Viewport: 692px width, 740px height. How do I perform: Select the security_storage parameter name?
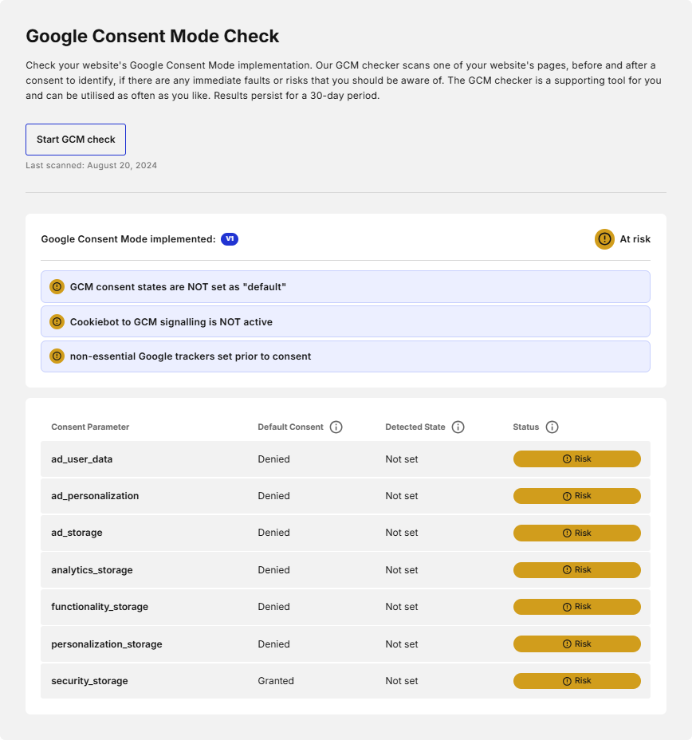[x=89, y=681]
